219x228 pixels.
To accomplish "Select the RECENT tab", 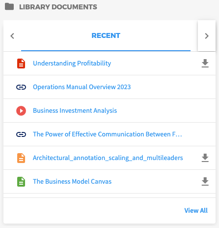I will tap(106, 35).
